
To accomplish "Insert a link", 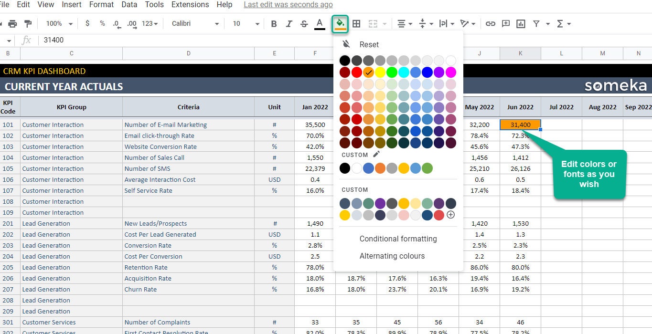I will click(x=490, y=23).
